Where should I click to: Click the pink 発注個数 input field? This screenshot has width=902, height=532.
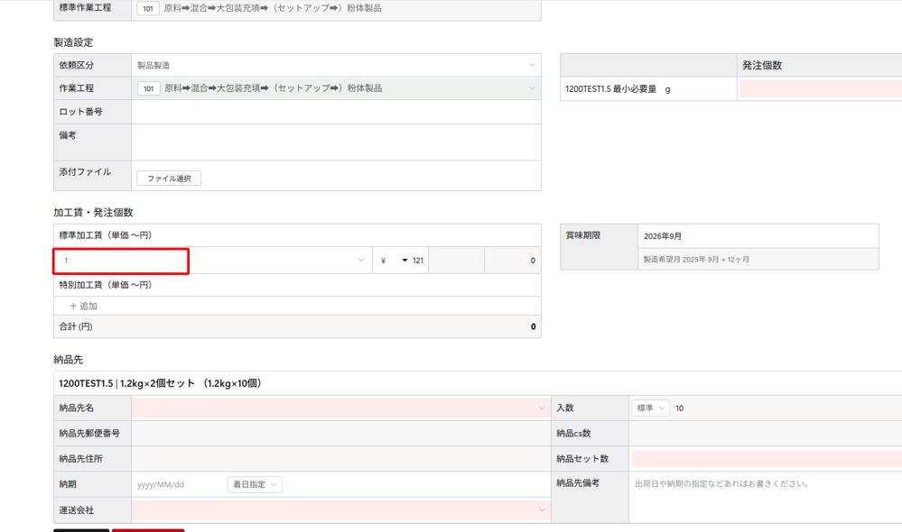[x=820, y=89]
